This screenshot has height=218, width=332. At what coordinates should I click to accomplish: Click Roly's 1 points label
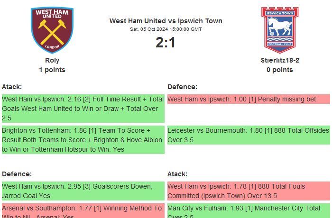tap(52, 70)
